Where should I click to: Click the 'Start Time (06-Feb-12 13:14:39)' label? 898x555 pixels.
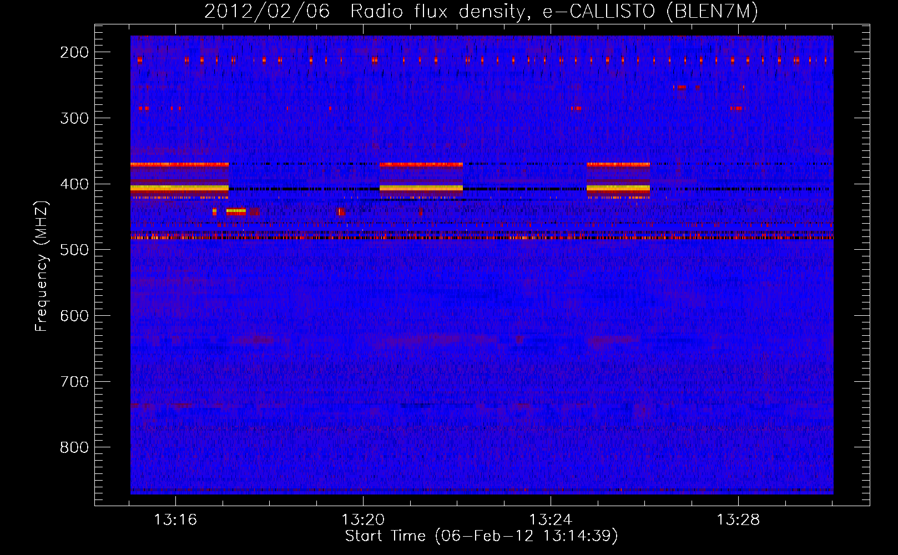[x=481, y=536]
